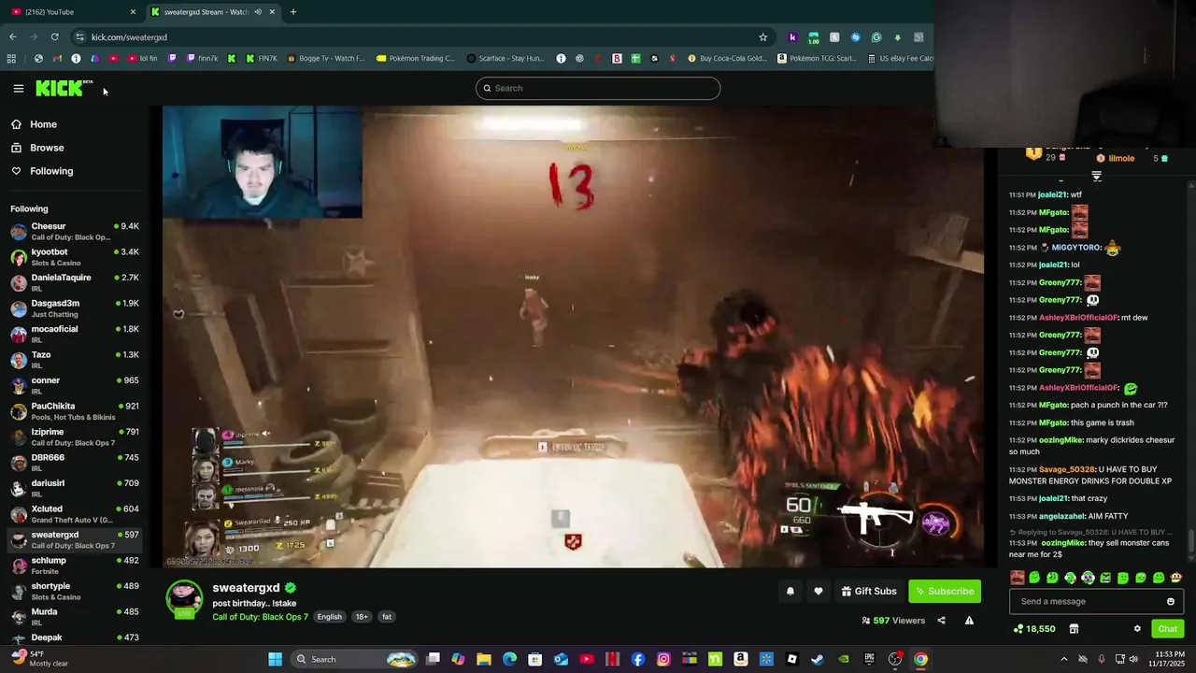This screenshot has height=673, width=1196.
Task: Click the Gift Subs button
Action: tap(869, 591)
